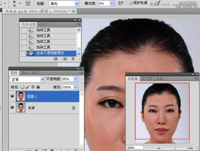Click the navigator zoom slider handle
200x151 pixels.
[x=174, y=148]
